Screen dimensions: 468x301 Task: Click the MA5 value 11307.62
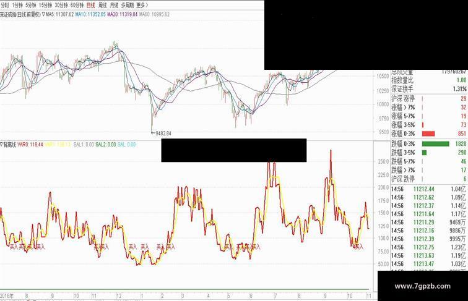click(x=59, y=14)
